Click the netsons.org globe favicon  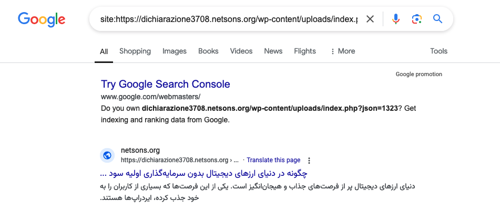[x=107, y=155]
